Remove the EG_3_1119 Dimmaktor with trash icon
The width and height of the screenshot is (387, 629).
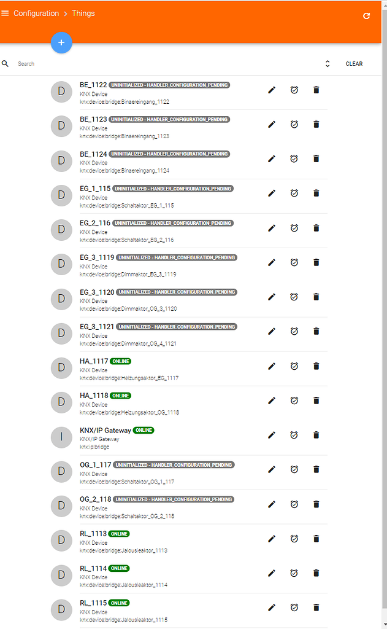tap(316, 262)
